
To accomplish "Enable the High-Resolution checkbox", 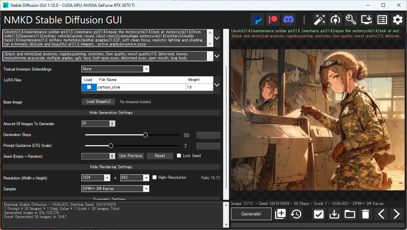I will point(155,177).
